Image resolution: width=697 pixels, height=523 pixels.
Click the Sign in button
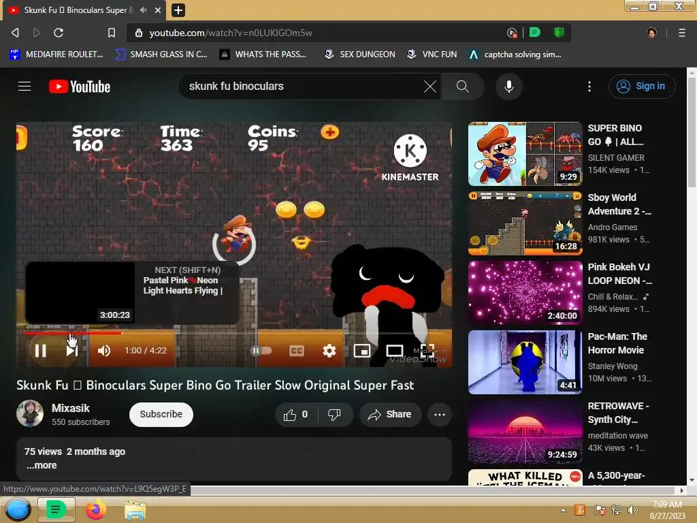pyautogui.click(x=642, y=86)
